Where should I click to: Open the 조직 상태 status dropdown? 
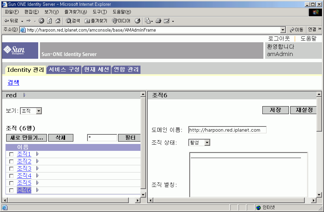click(x=199, y=143)
